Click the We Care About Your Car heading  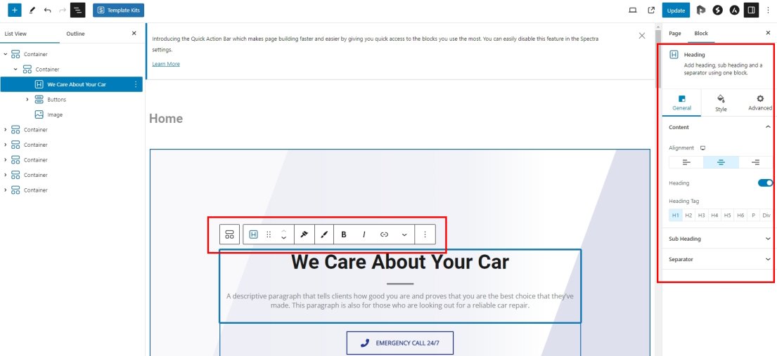400,261
